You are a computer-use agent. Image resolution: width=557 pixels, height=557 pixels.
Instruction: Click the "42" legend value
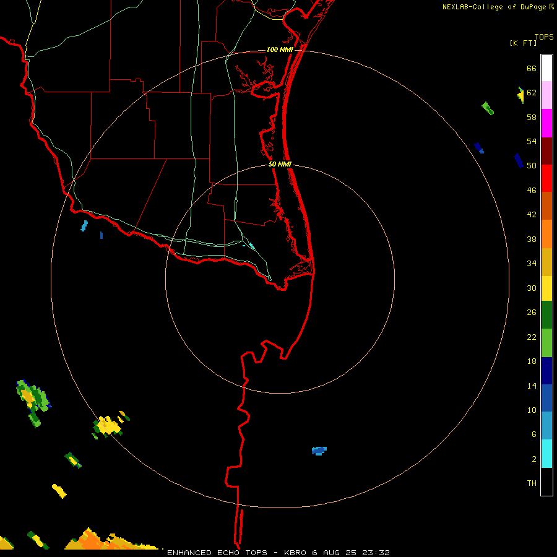point(532,215)
